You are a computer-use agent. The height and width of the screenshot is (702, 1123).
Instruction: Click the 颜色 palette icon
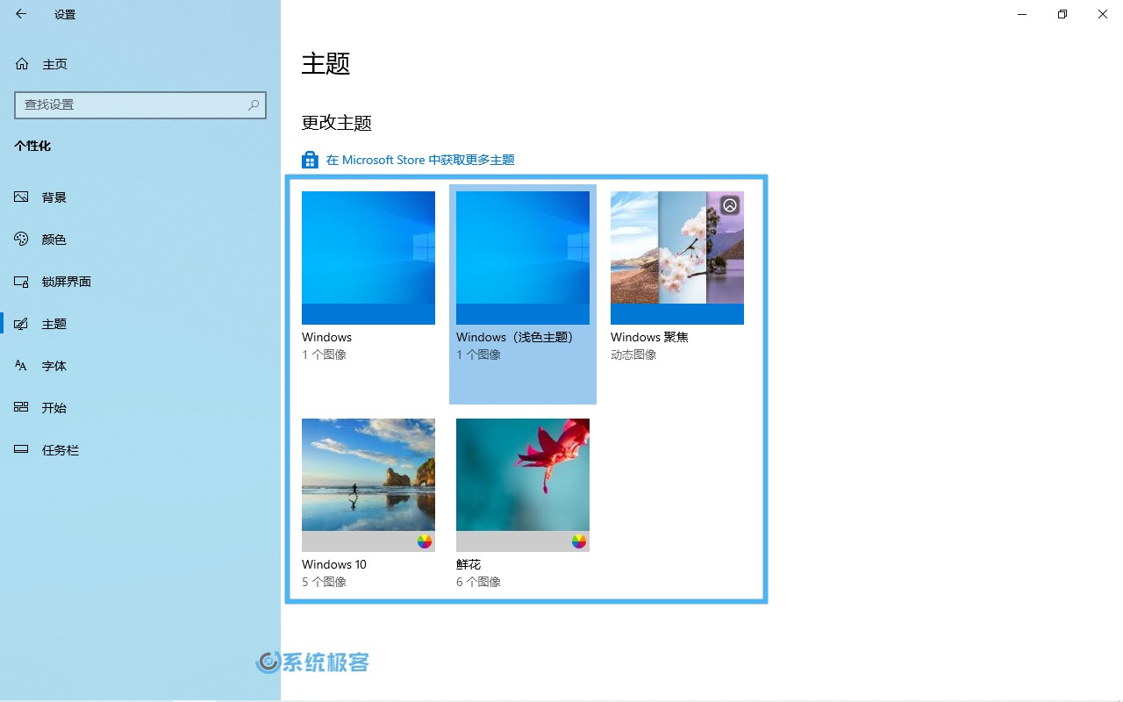point(22,240)
